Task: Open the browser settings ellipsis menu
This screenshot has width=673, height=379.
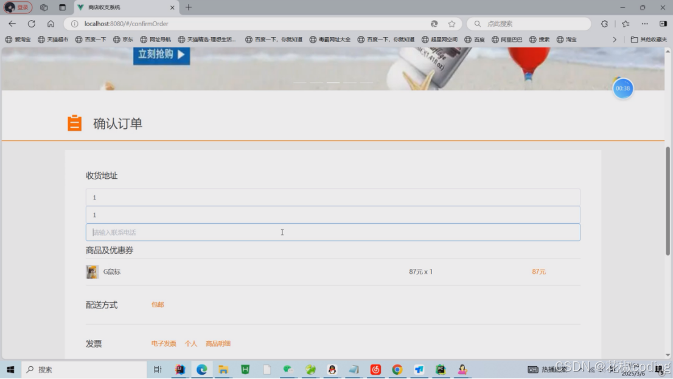Action: 644,24
